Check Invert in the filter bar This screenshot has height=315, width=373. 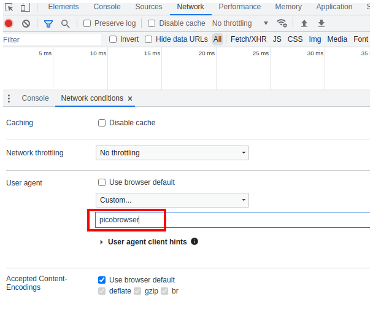[113, 39]
